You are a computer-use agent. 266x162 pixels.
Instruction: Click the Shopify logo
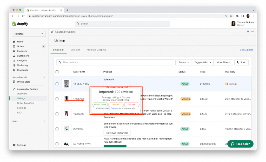click(x=20, y=24)
